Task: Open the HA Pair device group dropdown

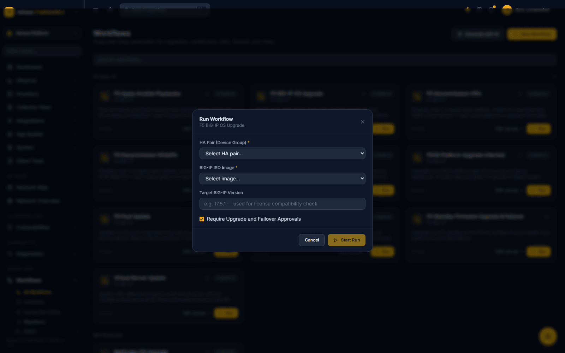Action: [282, 154]
